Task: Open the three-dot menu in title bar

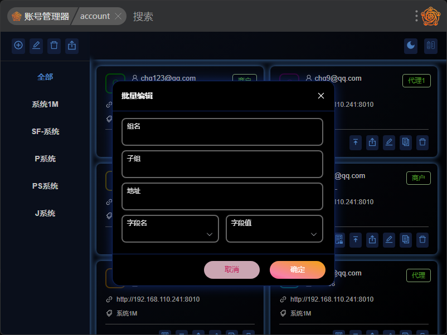Action: click(416, 16)
